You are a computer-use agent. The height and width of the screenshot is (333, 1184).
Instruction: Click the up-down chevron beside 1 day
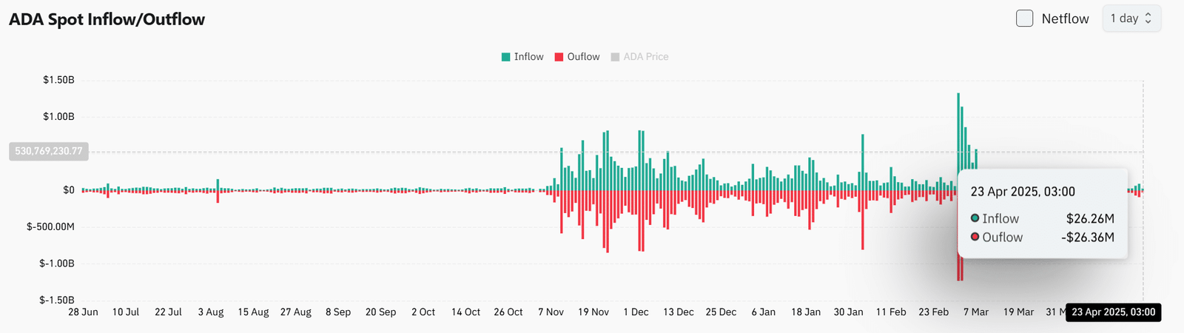click(1148, 18)
